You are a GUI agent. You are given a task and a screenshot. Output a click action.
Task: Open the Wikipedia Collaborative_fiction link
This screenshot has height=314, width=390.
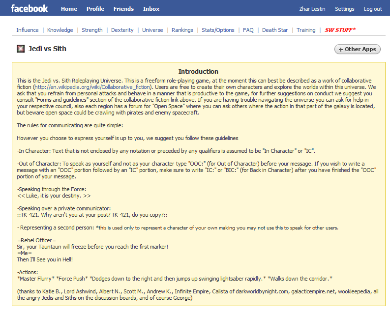tap(92, 87)
